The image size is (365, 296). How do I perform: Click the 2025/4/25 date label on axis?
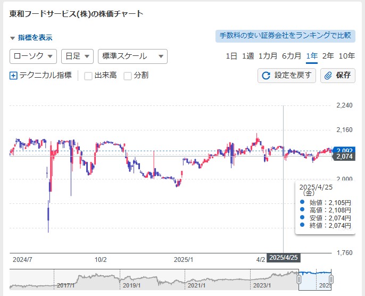(x=283, y=258)
